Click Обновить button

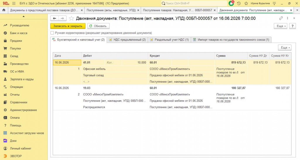pos(98,26)
